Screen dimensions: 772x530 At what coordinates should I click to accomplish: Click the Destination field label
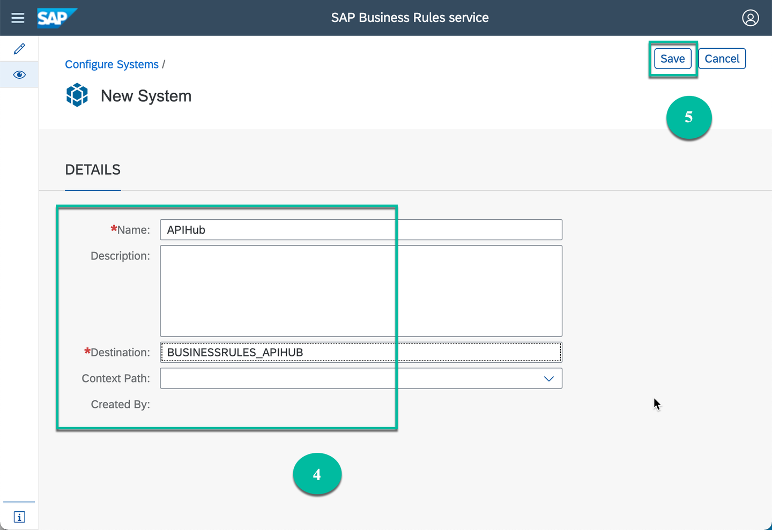coord(117,352)
